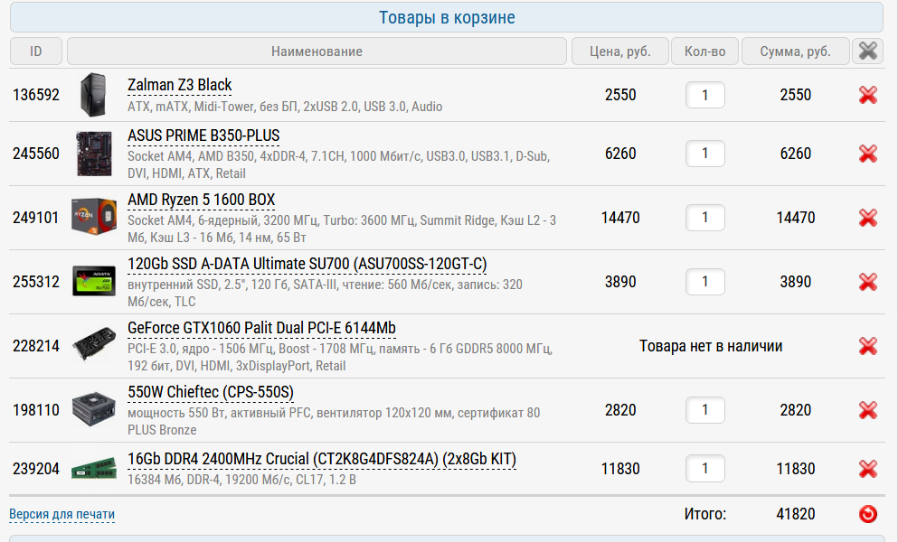Viewport: 898px width, 542px height.
Task: Click the Сумма, руб. column header
Action: pos(795,51)
